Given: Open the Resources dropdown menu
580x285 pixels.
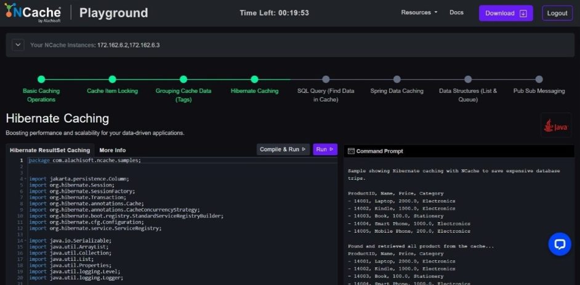Looking at the screenshot, I should pos(419,12).
